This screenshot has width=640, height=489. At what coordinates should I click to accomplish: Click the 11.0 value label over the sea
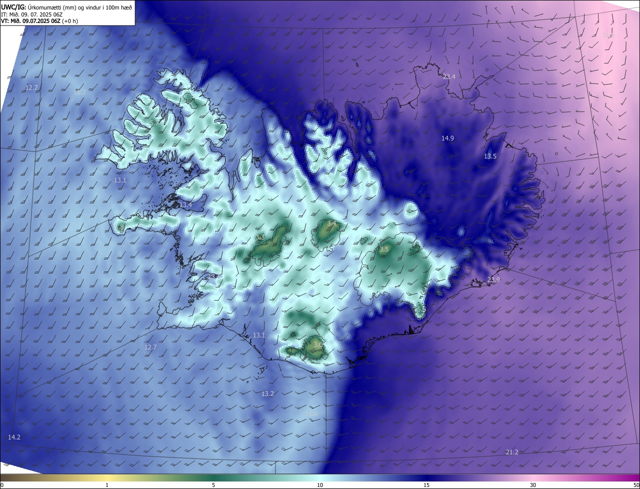(x=311, y=414)
